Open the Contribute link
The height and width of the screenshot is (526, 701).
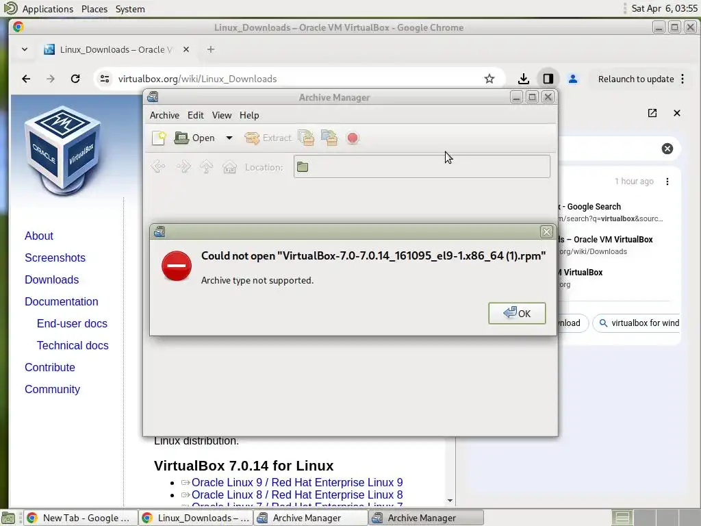coord(49,367)
